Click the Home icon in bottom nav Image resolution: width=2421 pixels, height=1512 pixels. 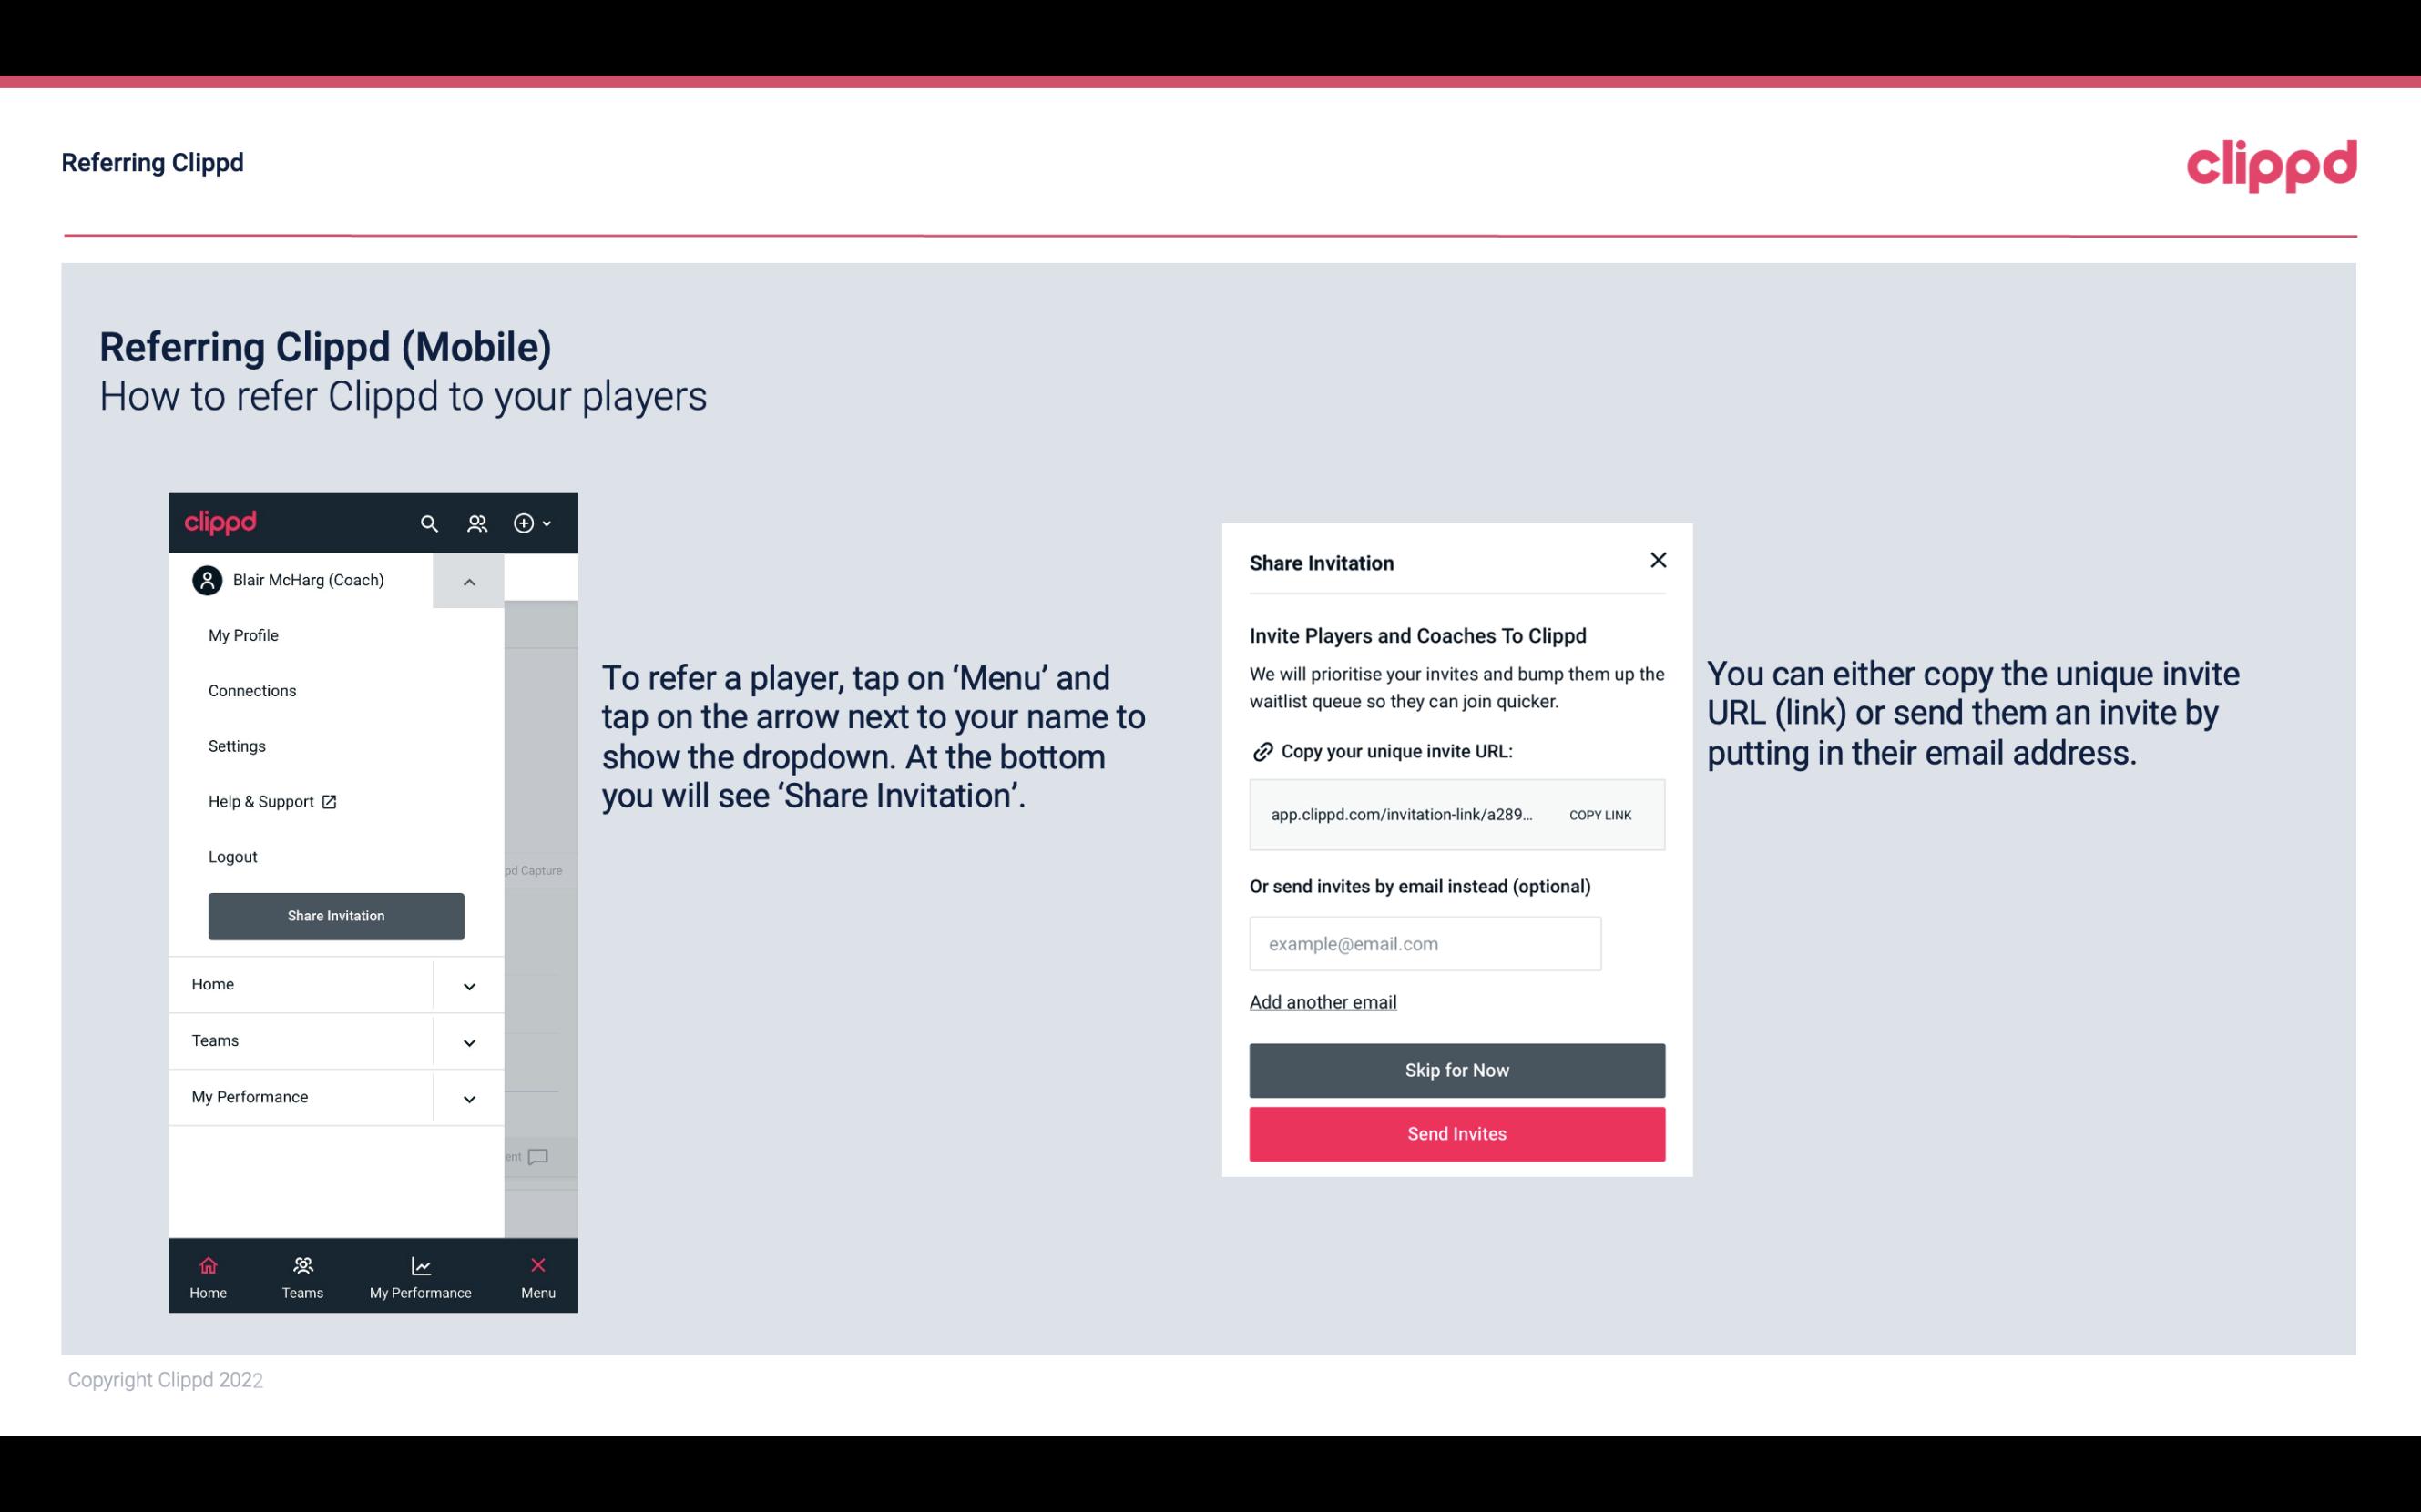pos(208,1264)
